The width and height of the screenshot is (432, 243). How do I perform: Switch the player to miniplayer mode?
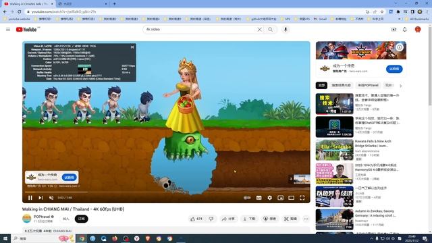coord(281,198)
